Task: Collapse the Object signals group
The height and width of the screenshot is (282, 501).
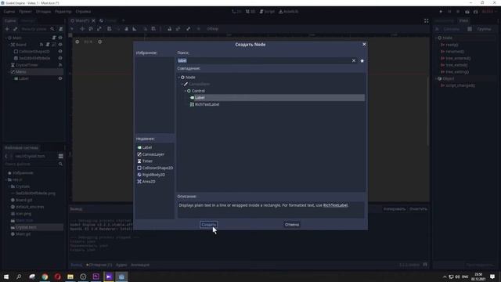Action: (437, 78)
